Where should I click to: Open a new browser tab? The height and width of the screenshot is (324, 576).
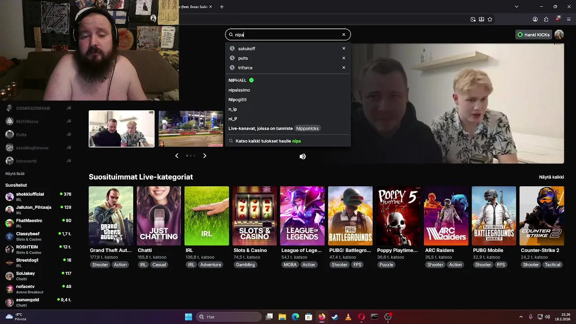pos(222,7)
